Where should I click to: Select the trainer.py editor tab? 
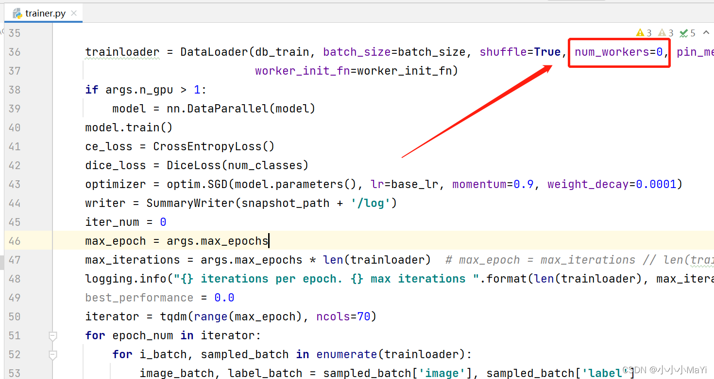tap(44, 14)
